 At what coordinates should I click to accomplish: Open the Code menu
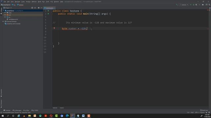pyautogui.click(x=23, y=2)
